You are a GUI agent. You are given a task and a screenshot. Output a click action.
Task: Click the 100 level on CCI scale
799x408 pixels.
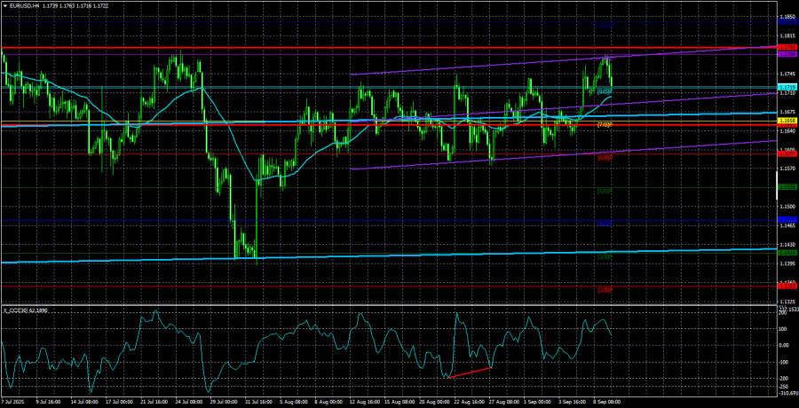(x=783, y=329)
